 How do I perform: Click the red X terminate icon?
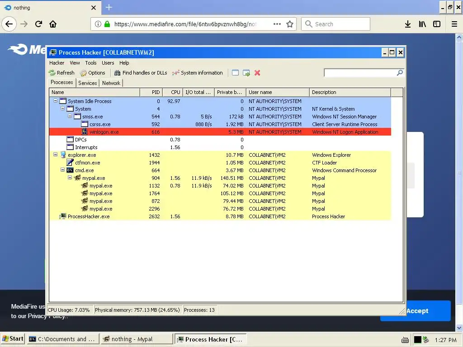(x=257, y=73)
